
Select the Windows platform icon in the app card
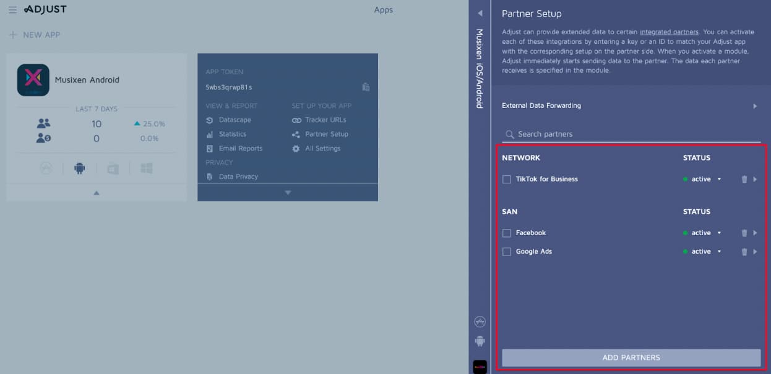[146, 168]
